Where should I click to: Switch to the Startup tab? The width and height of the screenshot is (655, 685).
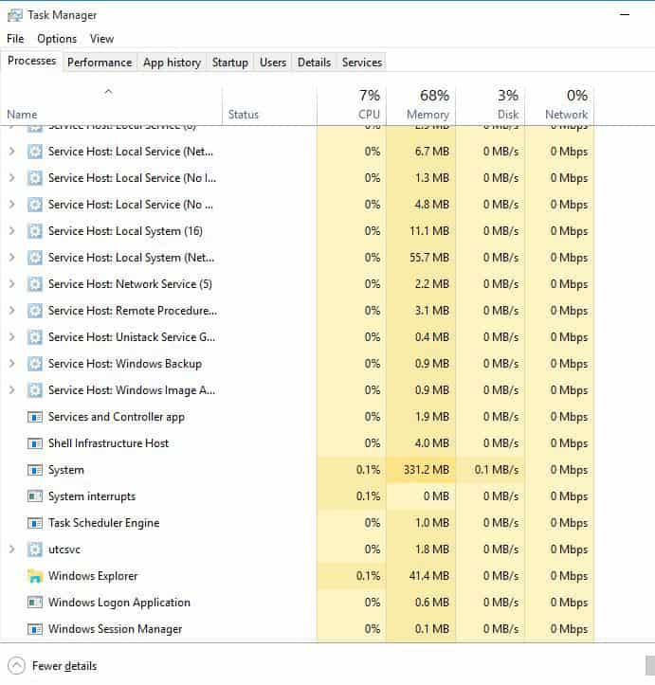point(230,63)
